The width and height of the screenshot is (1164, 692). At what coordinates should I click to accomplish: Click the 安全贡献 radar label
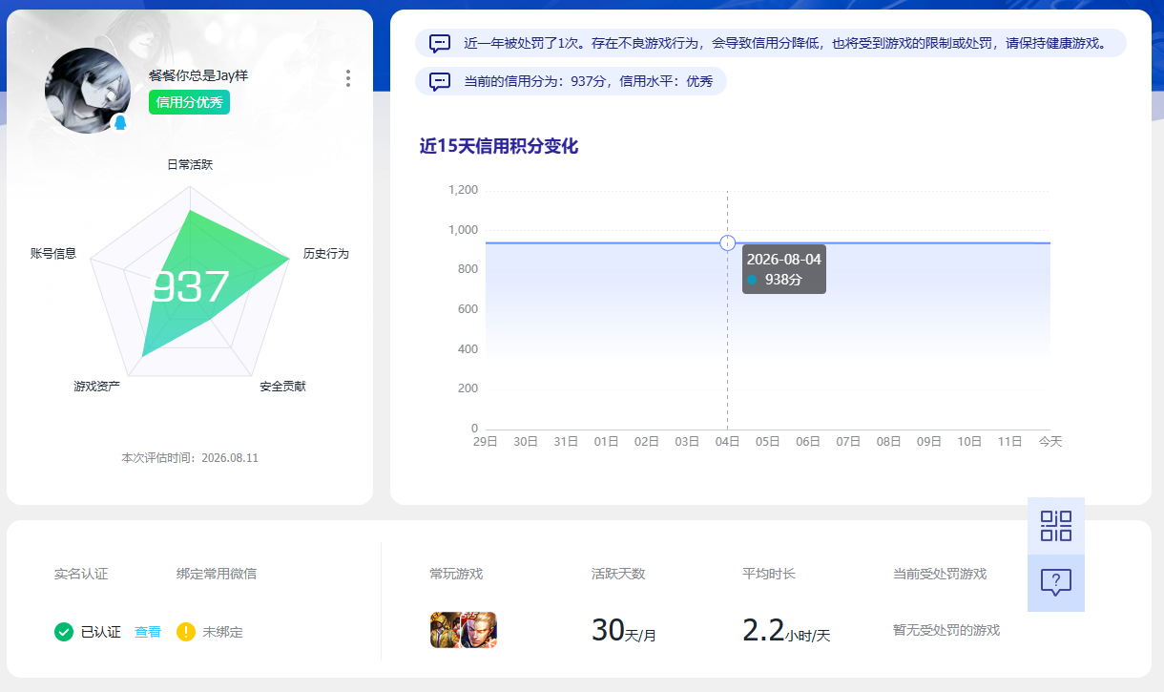[283, 386]
